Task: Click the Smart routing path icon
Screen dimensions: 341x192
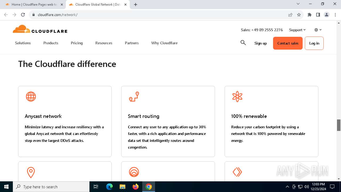Action: pos(134,97)
